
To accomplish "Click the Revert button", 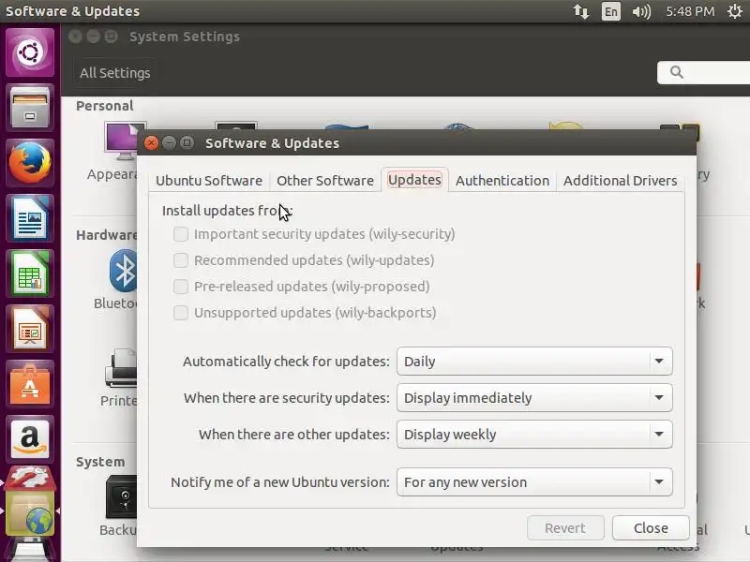I will [x=565, y=528].
